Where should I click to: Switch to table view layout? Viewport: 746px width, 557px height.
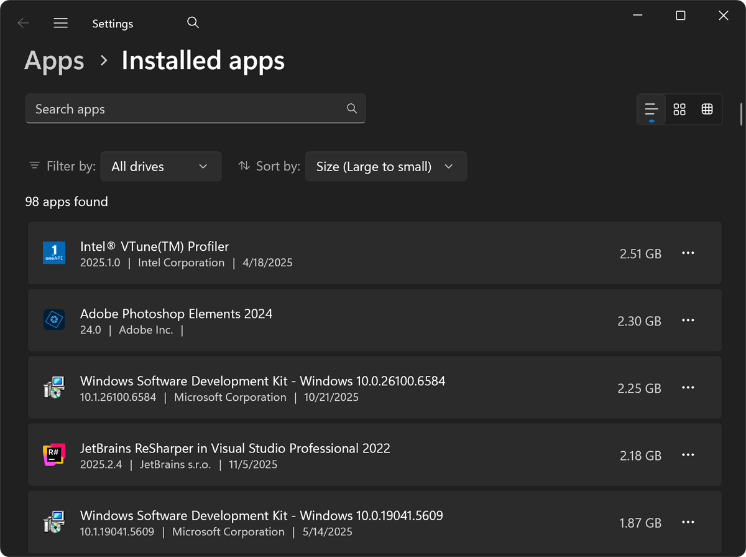[x=707, y=110]
